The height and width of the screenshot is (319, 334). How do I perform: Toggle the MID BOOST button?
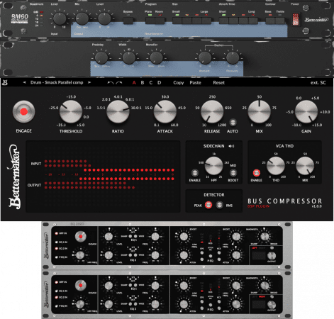(233, 173)
